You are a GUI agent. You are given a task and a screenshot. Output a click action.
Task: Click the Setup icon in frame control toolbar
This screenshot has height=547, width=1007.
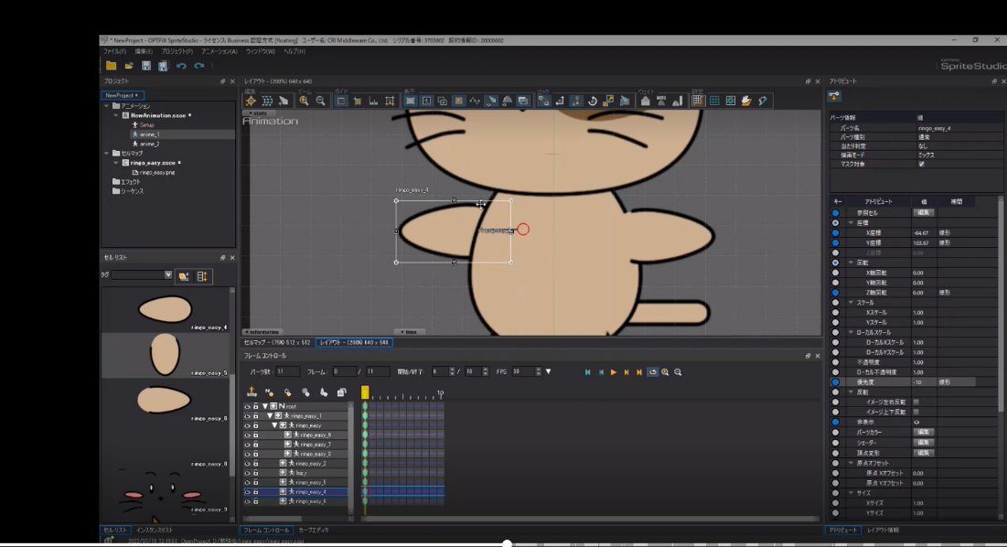(252, 391)
